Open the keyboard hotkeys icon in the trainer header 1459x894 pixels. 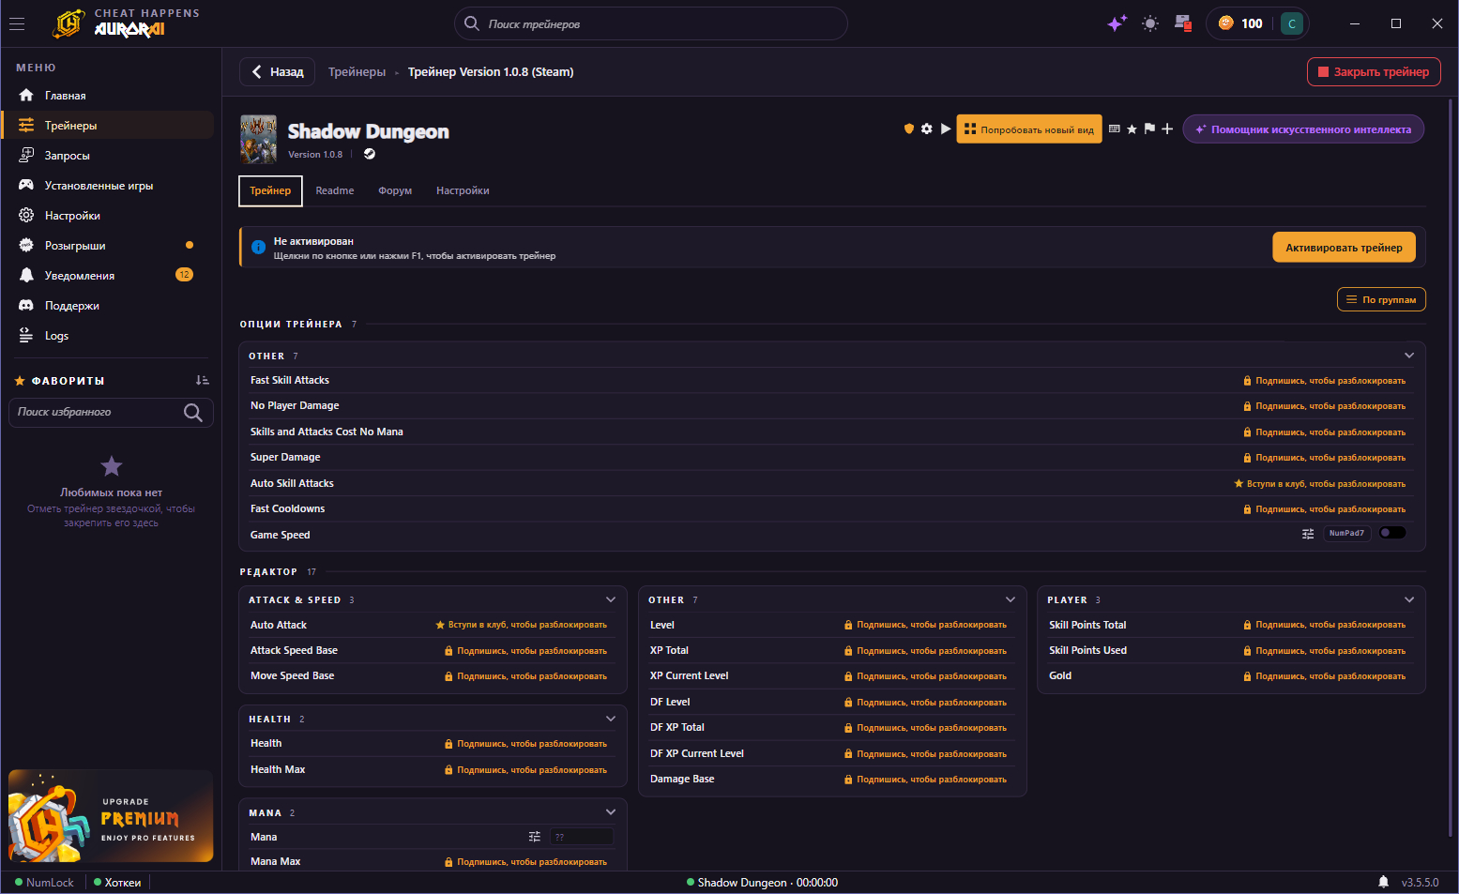click(1115, 129)
